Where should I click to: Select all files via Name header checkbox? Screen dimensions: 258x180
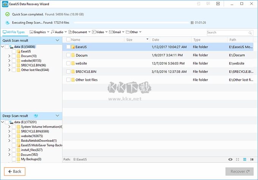68,40
